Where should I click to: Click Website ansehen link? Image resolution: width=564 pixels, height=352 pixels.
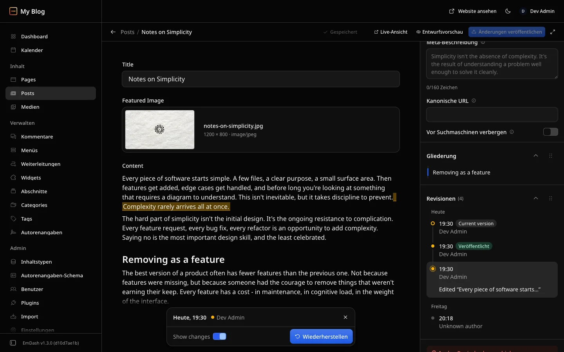[473, 11]
